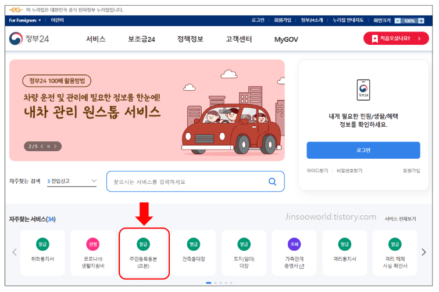Image resolution: width=439 pixels, height=292 pixels.
Task: Open the 격리통지서 service card
Action: coord(345,253)
